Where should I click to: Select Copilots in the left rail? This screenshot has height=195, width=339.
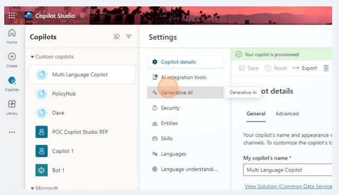point(12,84)
